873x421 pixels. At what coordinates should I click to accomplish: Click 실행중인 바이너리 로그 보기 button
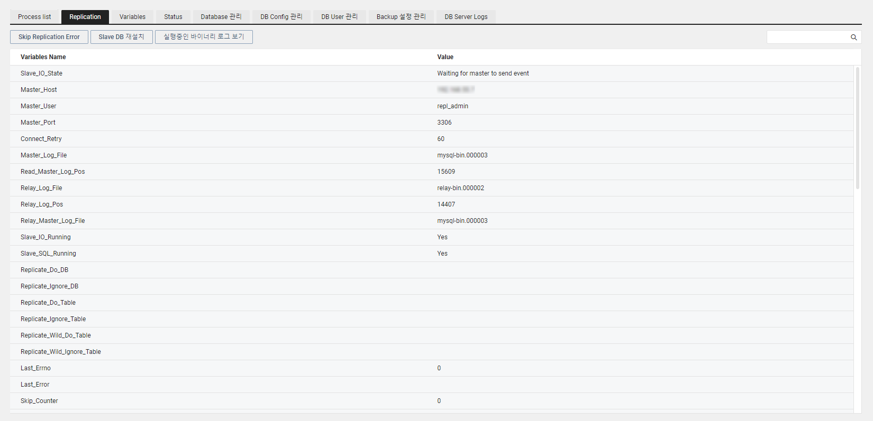coord(204,37)
